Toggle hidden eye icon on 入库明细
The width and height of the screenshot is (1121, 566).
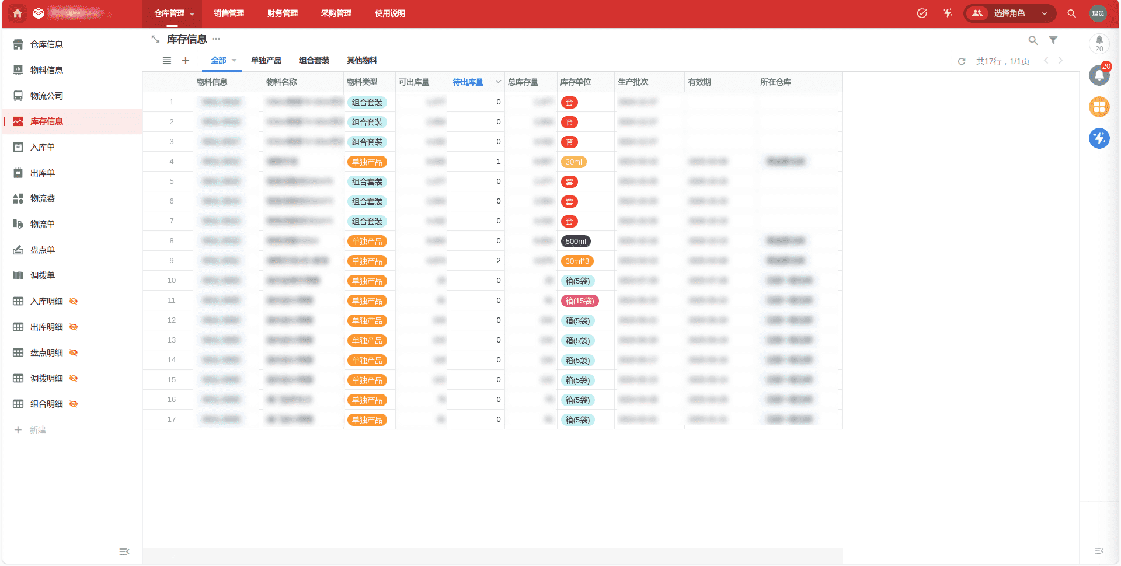point(74,301)
